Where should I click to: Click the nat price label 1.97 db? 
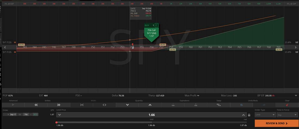coord(243,125)
